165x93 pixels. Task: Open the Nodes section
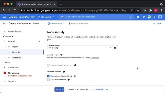click(x=15, y=47)
